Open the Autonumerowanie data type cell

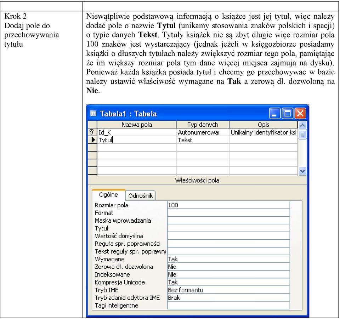[x=203, y=132]
